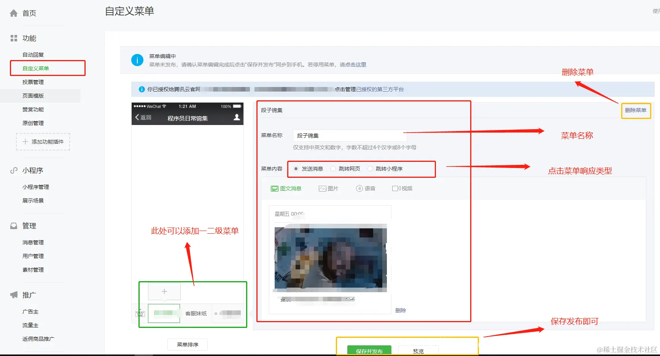Click the 小程序 link icon in sidebar

pyautogui.click(x=14, y=170)
